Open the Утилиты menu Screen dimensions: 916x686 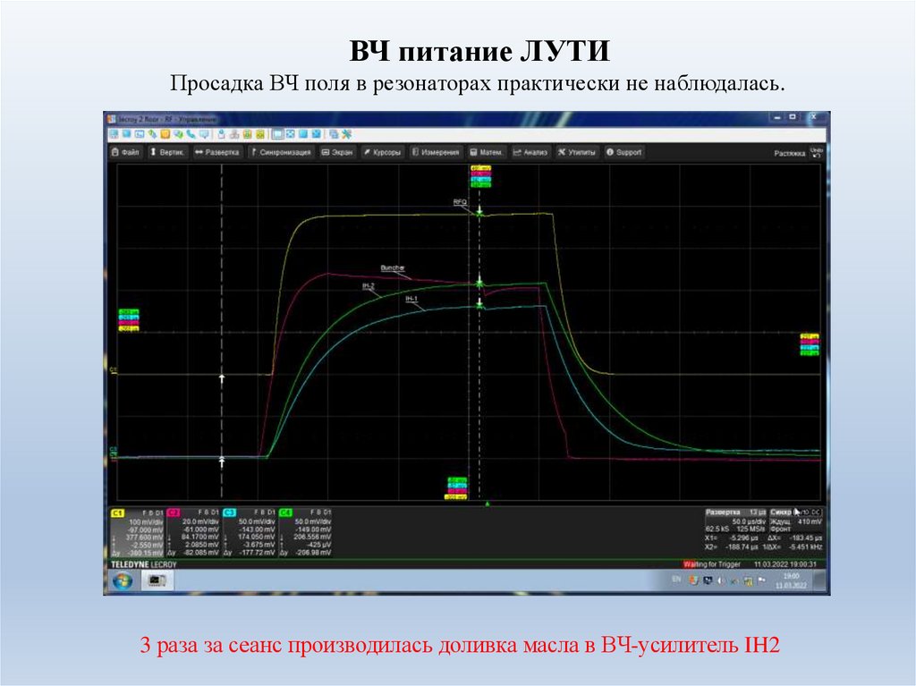click(577, 153)
